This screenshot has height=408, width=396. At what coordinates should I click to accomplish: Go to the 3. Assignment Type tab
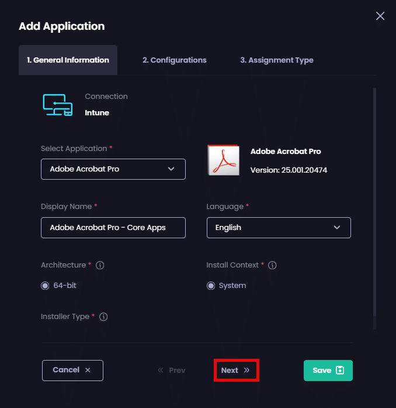pos(276,60)
